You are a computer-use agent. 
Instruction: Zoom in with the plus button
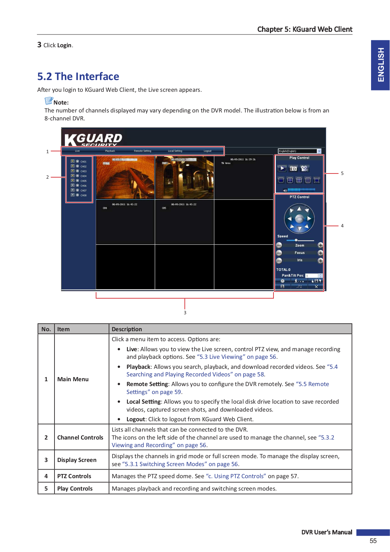click(x=320, y=245)
